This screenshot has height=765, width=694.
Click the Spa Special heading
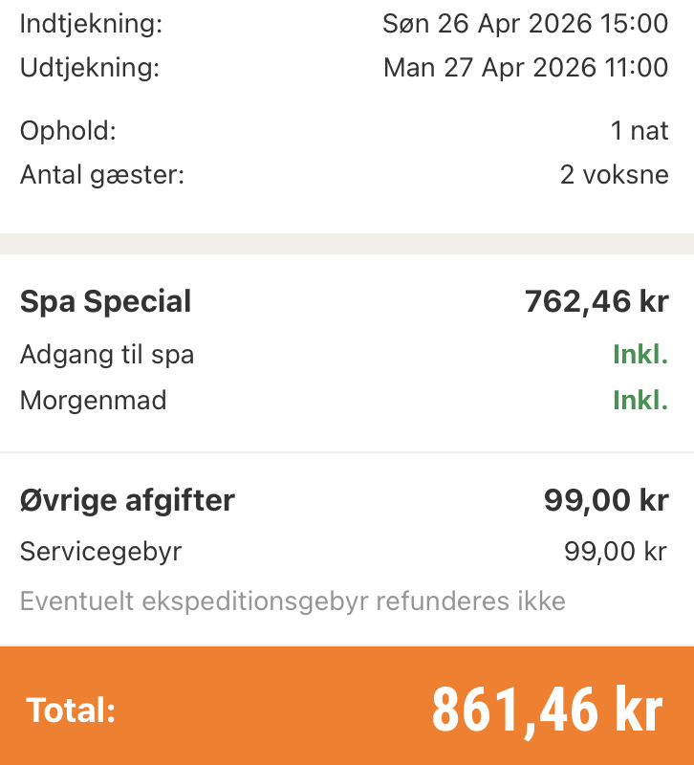click(x=106, y=302)
